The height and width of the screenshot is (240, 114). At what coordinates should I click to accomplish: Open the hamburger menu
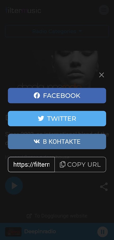point(104,10)
